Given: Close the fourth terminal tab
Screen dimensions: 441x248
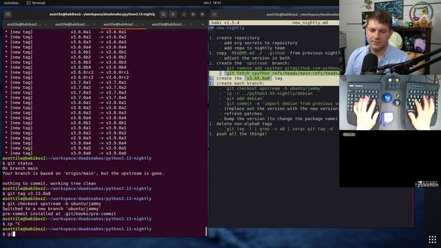Looking at the screenshot, I should [191, 25].
